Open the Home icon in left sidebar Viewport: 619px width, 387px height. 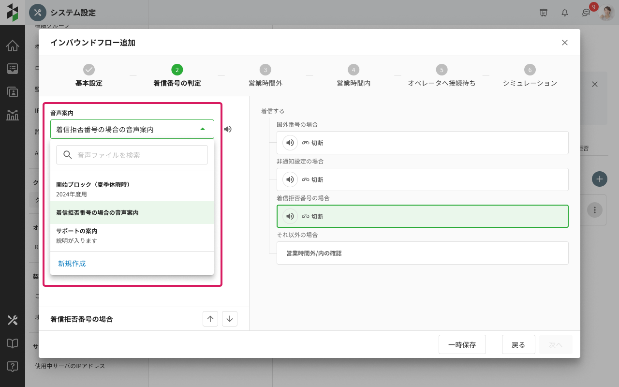coord(13,46)
